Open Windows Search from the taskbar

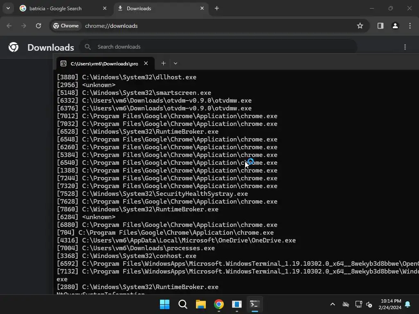183,304
